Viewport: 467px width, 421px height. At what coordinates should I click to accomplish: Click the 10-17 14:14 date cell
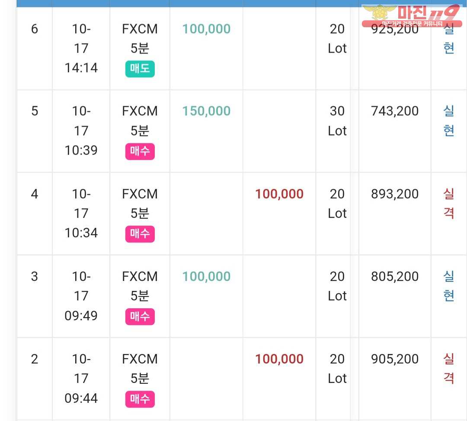[x=81, y=48]
